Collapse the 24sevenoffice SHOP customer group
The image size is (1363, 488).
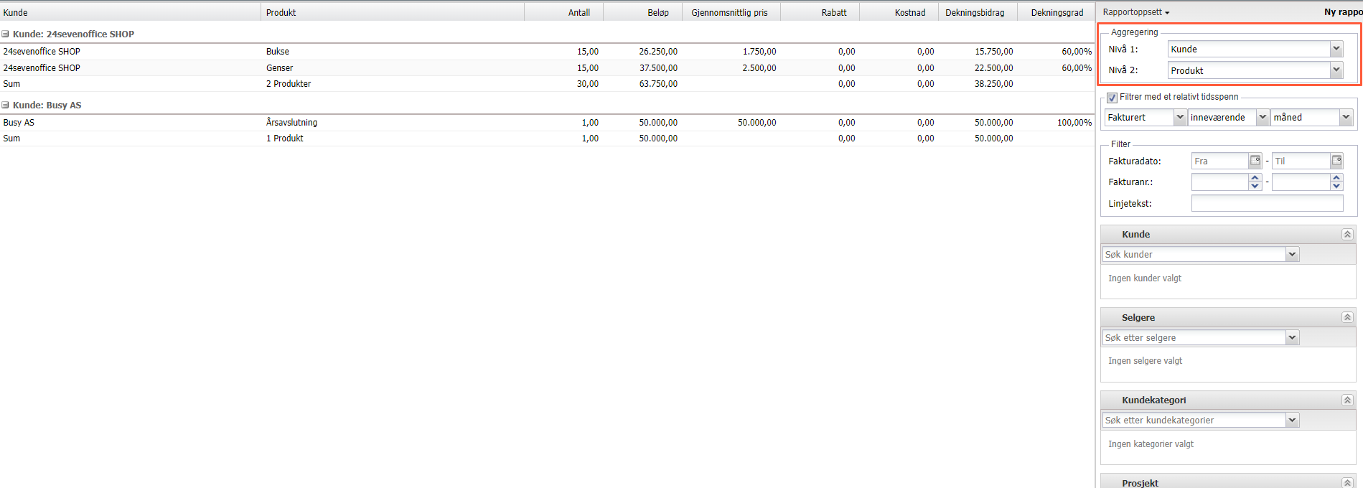point(6,34)
